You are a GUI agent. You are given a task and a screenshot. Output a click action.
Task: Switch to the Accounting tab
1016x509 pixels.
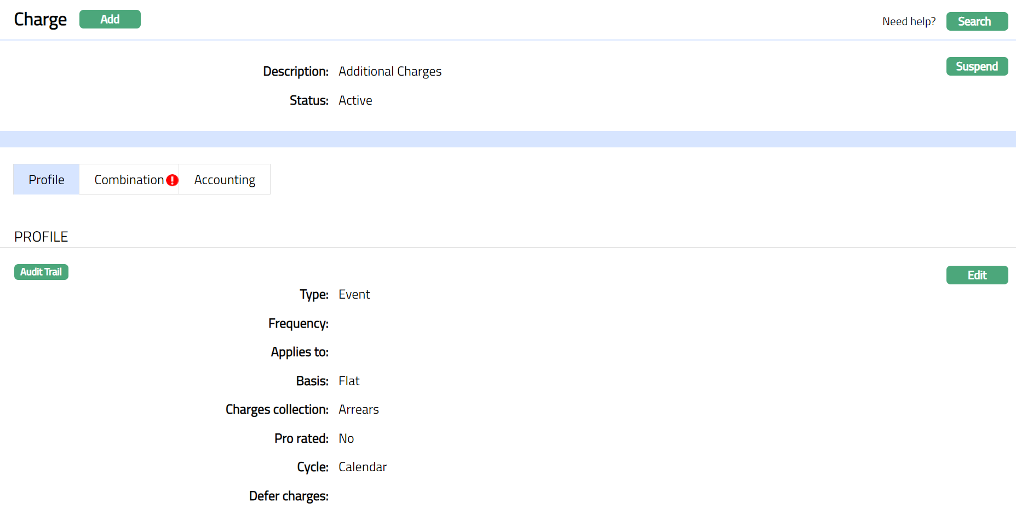click(x=225, y=180)
